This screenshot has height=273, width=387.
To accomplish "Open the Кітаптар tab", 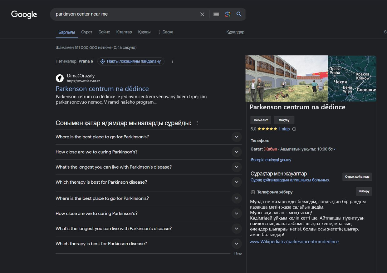I will click(x=124, y=32).
